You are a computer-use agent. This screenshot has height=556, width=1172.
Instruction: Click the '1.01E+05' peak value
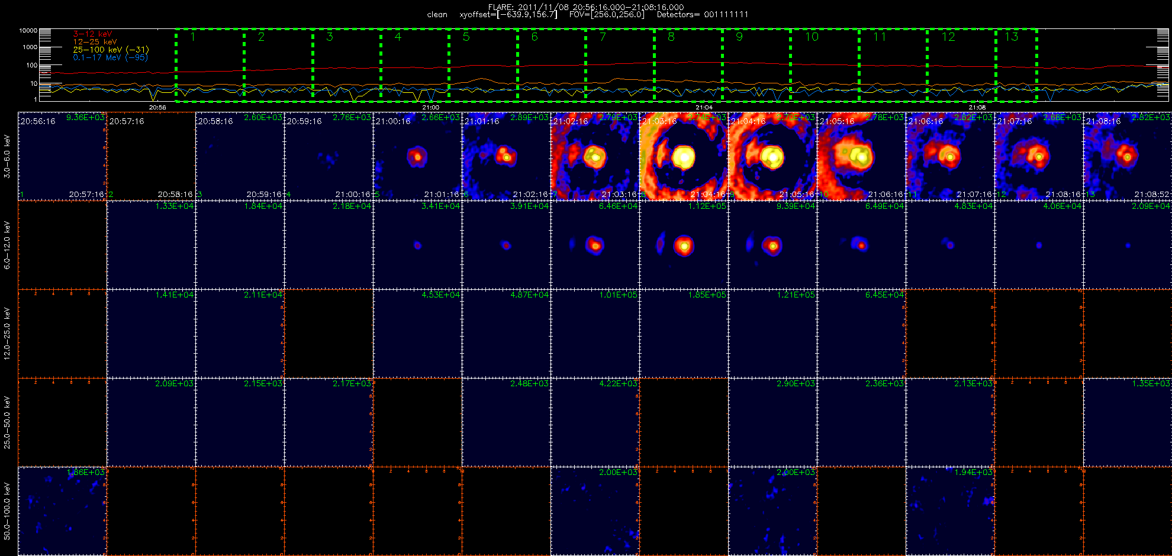coord(618,295)
